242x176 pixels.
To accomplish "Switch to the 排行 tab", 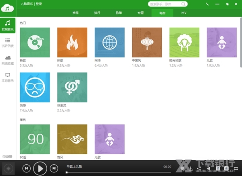I will (97, 13).
